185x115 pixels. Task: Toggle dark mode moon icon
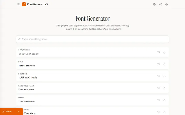pyautogui.click(x=166, y=4)
